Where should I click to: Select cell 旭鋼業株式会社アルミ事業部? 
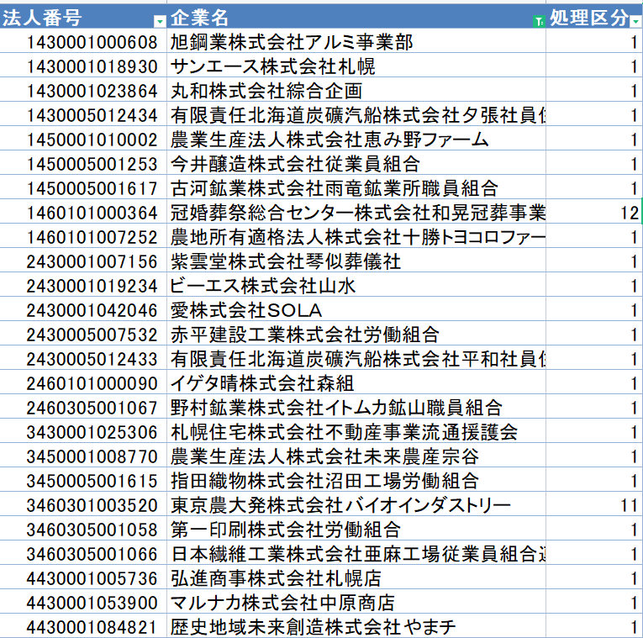tap(356, 40)
